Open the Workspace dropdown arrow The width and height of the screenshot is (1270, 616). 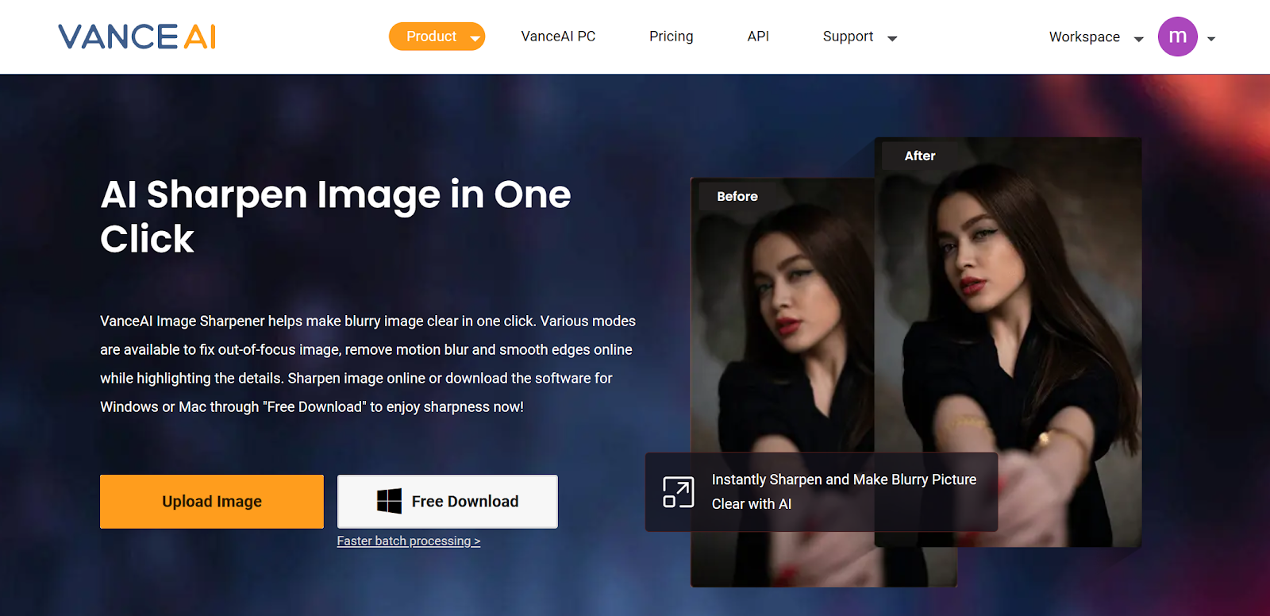pos(1138,39)
